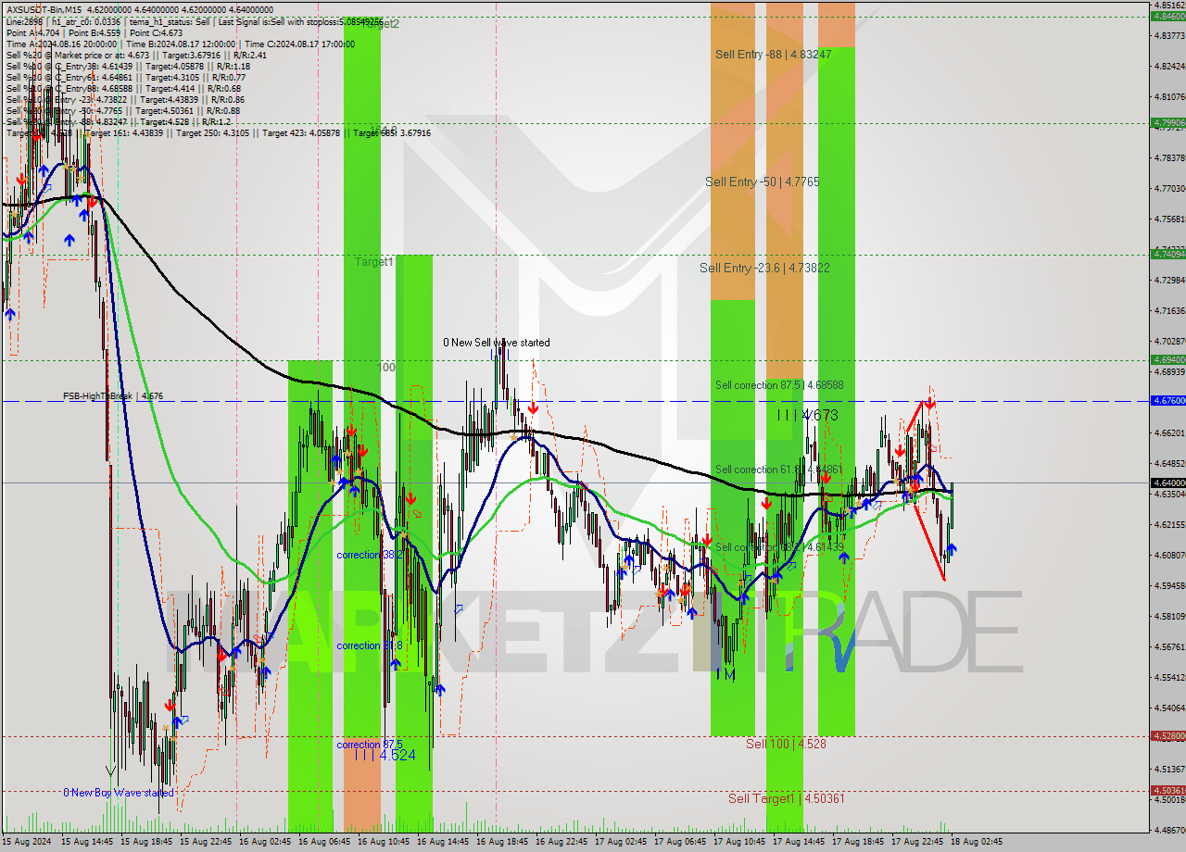Click '0 New Sell wave started' annotation
This screenshot has width=1186, height=852.
pyautogui.click(x=496, y=343)
